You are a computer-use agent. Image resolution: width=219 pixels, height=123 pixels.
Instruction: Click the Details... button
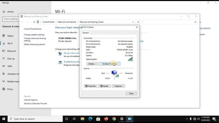92,64
